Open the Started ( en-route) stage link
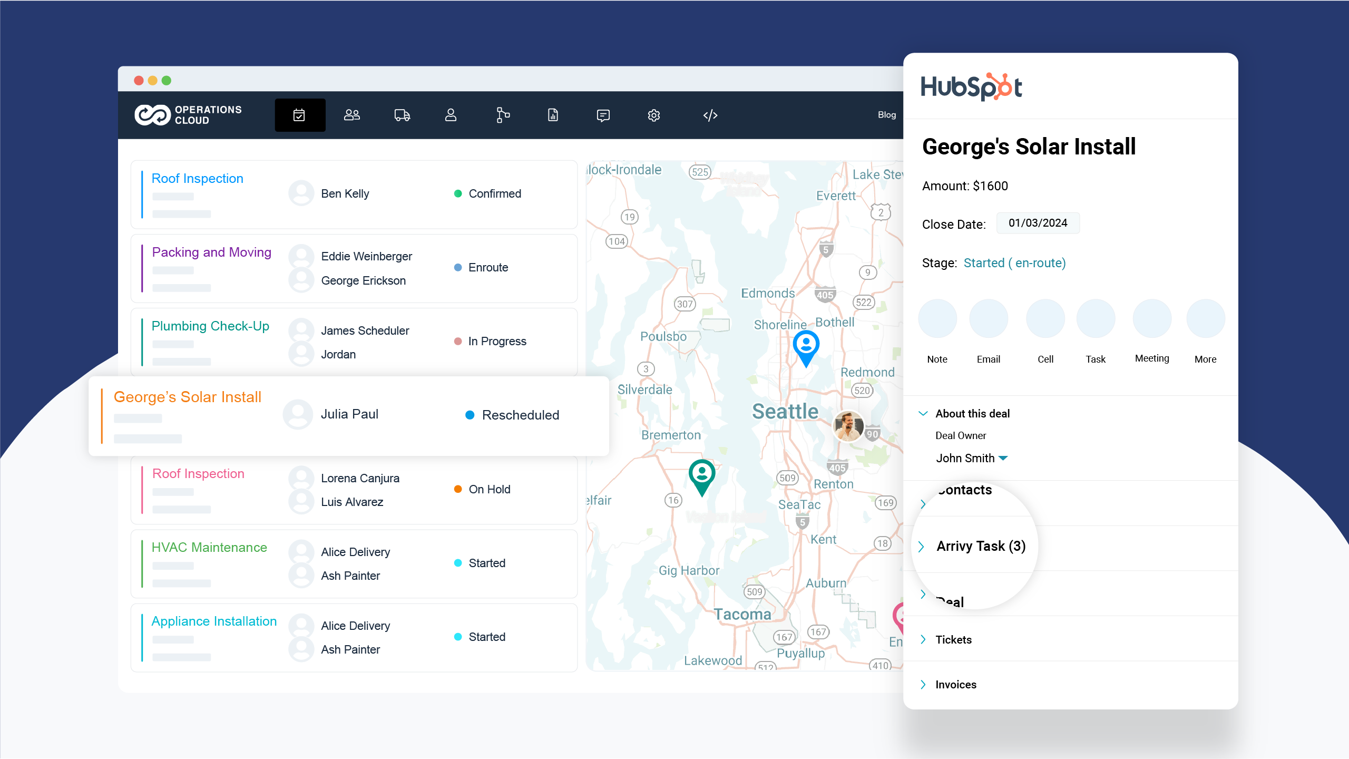1349x759 pixels. click(1014, 262)
